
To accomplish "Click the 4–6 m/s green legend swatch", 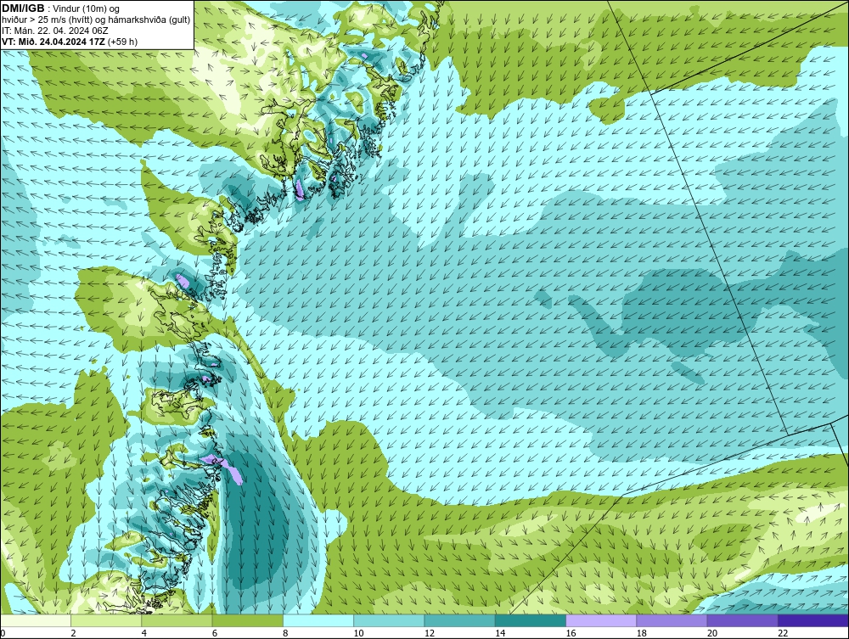I will click(x=177, y=620).
